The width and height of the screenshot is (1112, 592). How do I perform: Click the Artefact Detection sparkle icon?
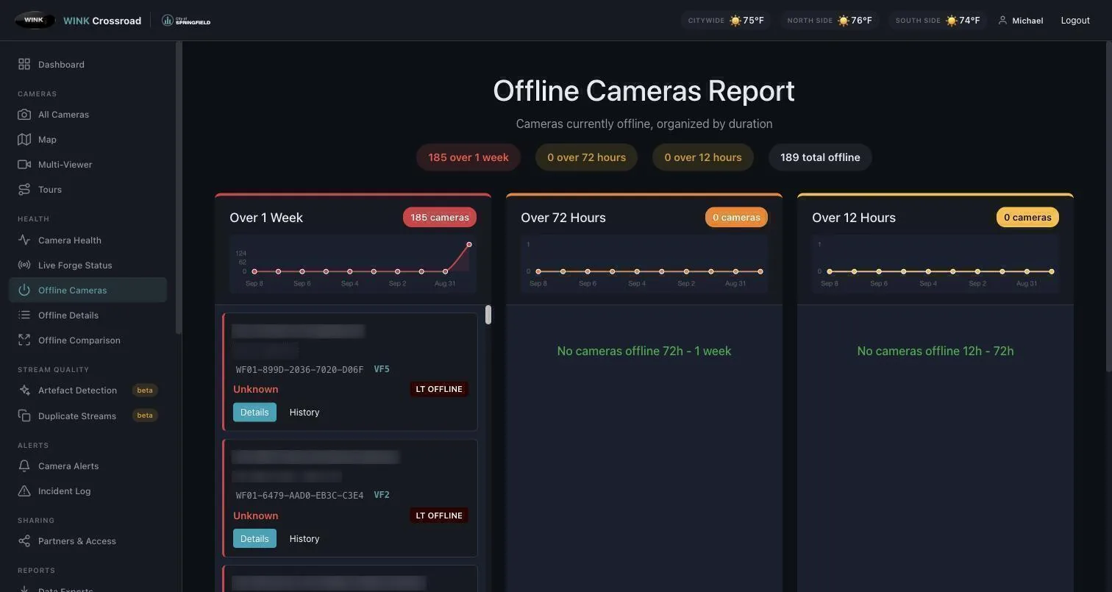[x=24, y=390]
